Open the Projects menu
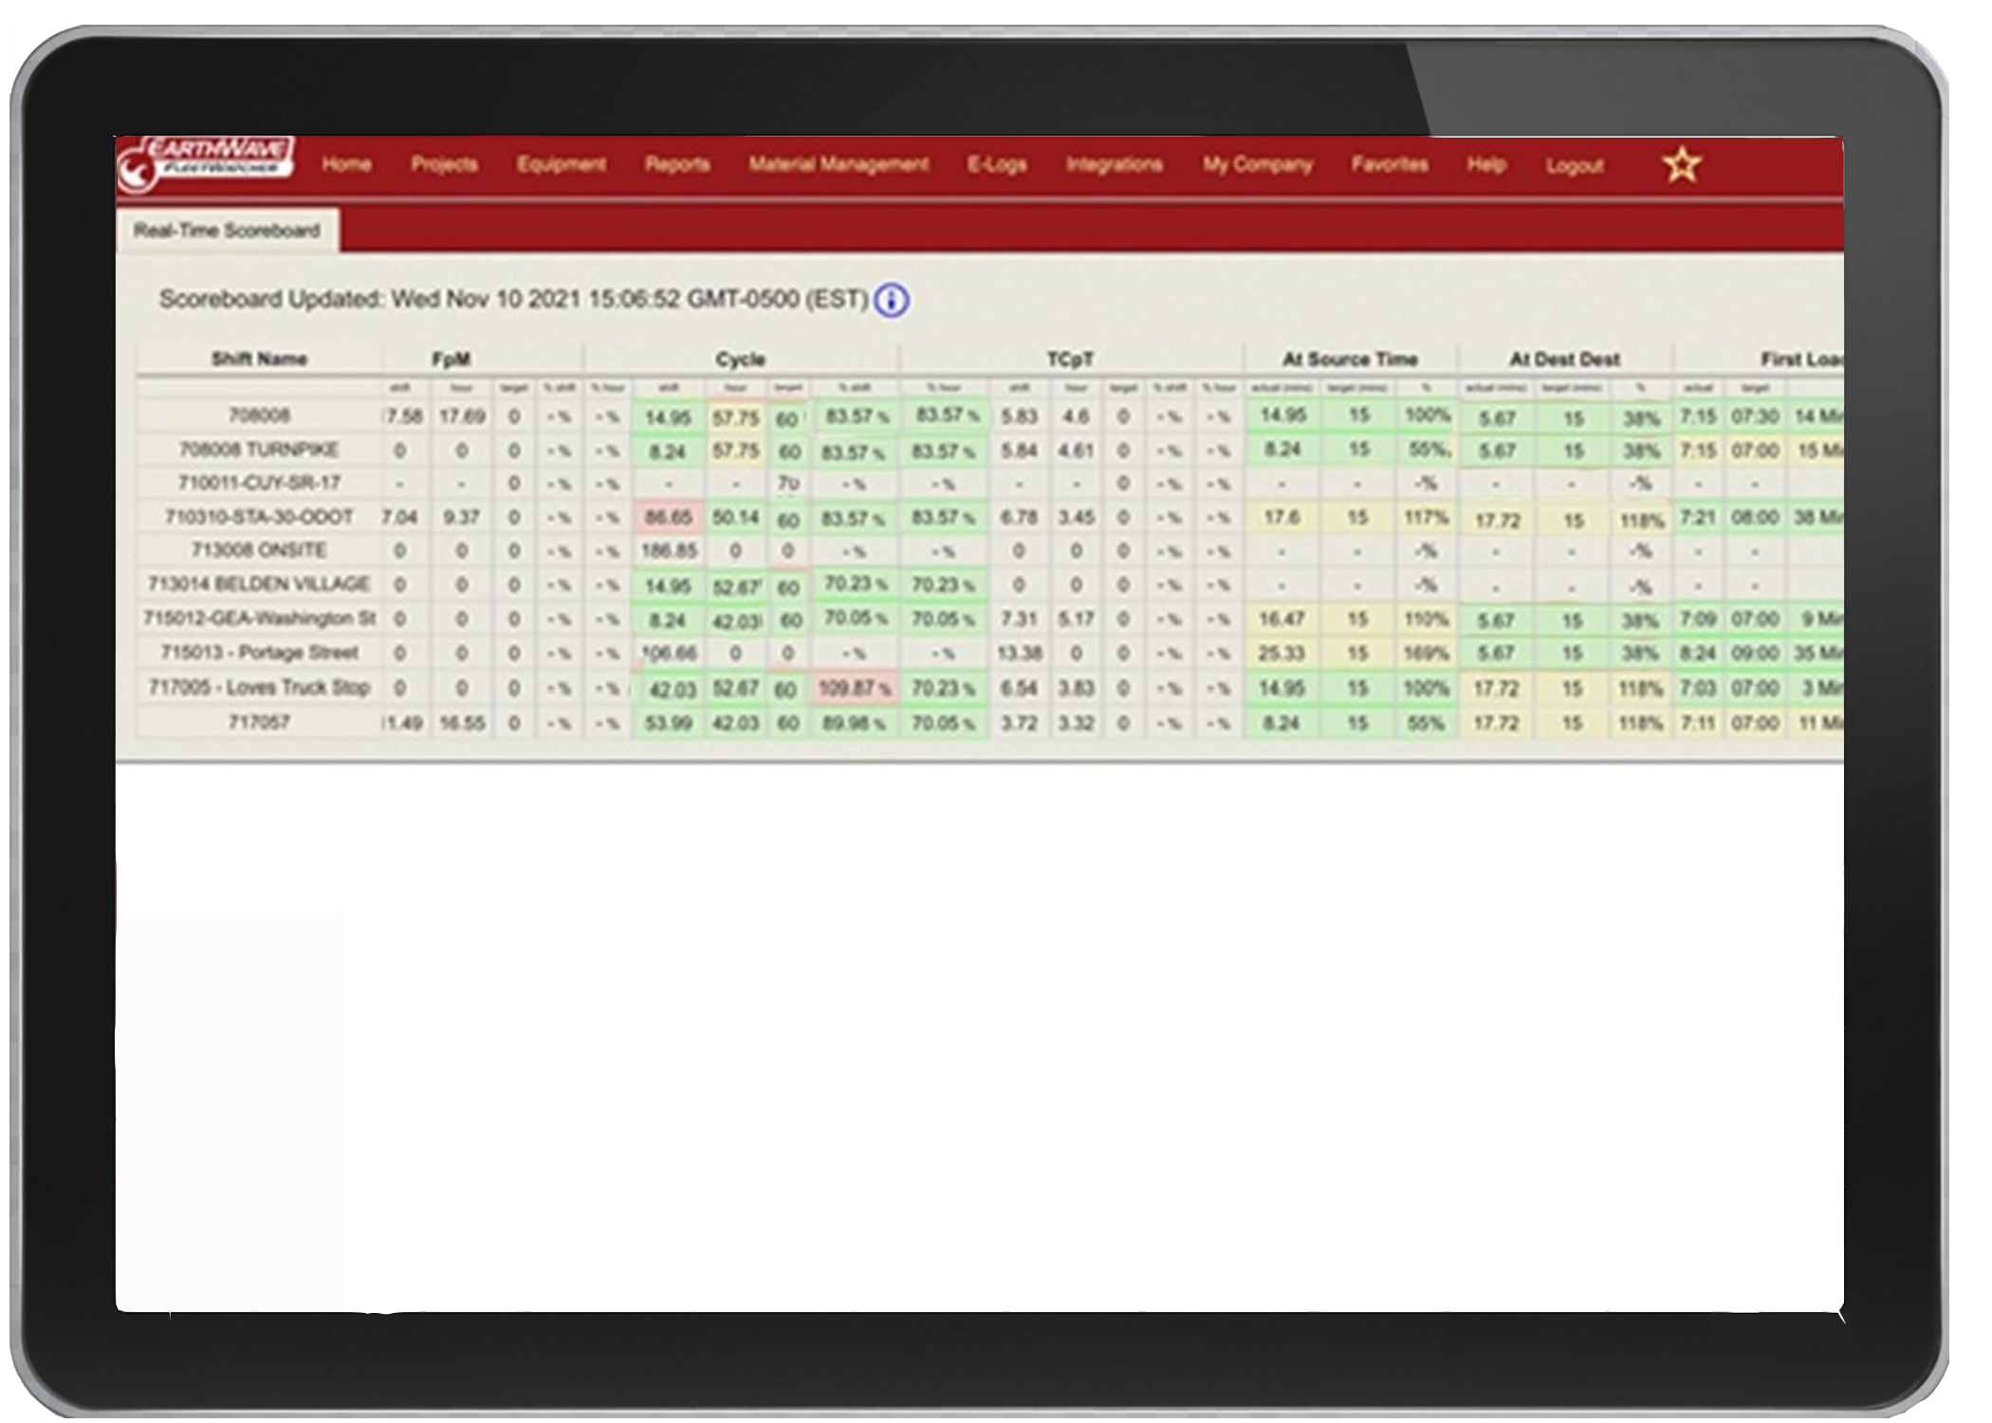The height and width of the screenshot is (1423, 1992). click(445, 163)
